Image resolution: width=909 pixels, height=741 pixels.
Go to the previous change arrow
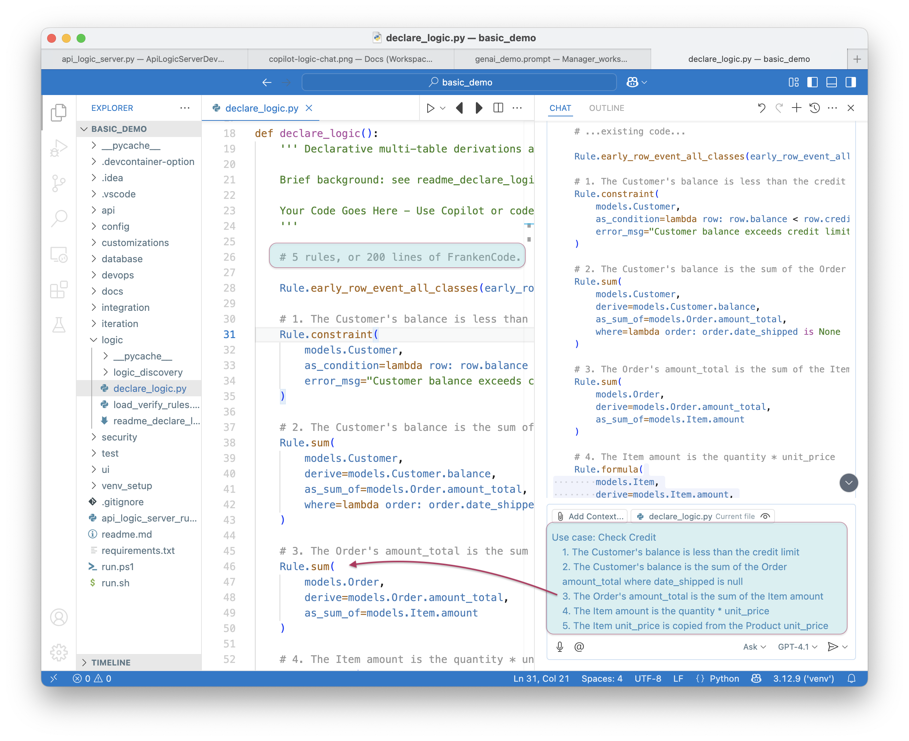tap(460, 108)
